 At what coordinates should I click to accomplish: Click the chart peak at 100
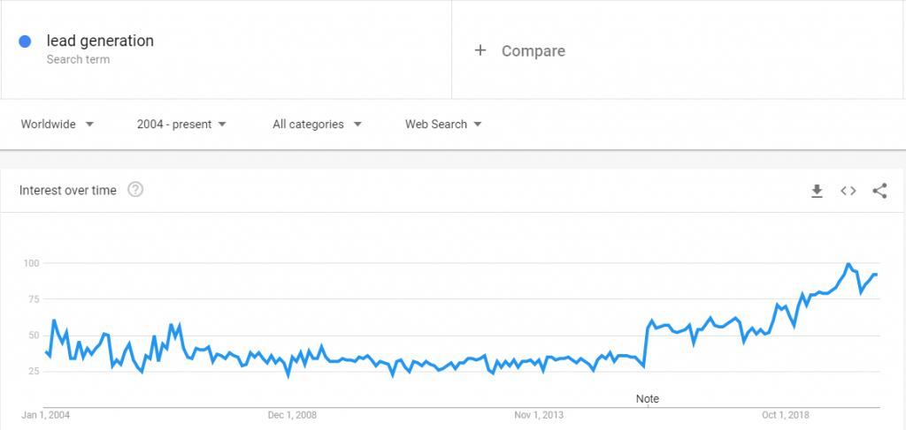[848, 263]
